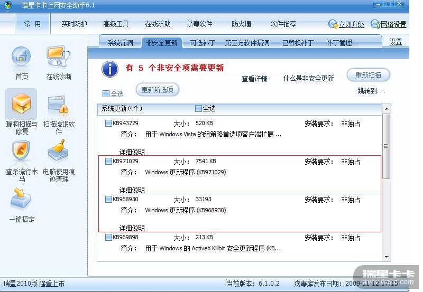The image size is (423, 292).
Task: Click 瑞星2010版 隆重上市 status link
Action: point(34,284)
